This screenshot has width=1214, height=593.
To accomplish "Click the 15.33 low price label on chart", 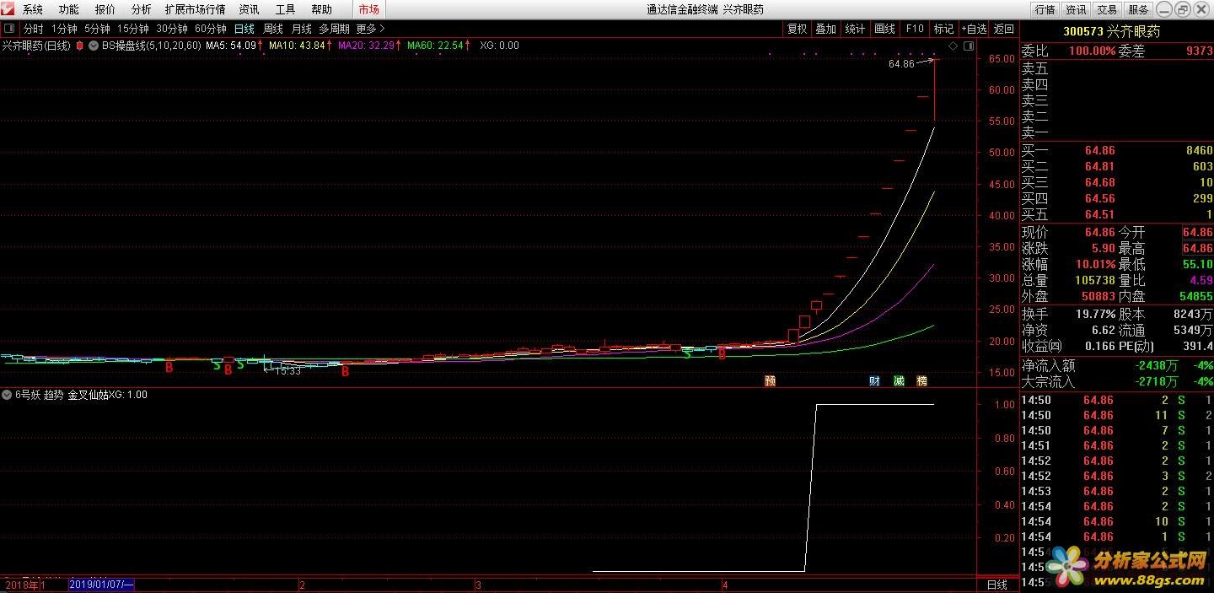I will coord(287,370).
